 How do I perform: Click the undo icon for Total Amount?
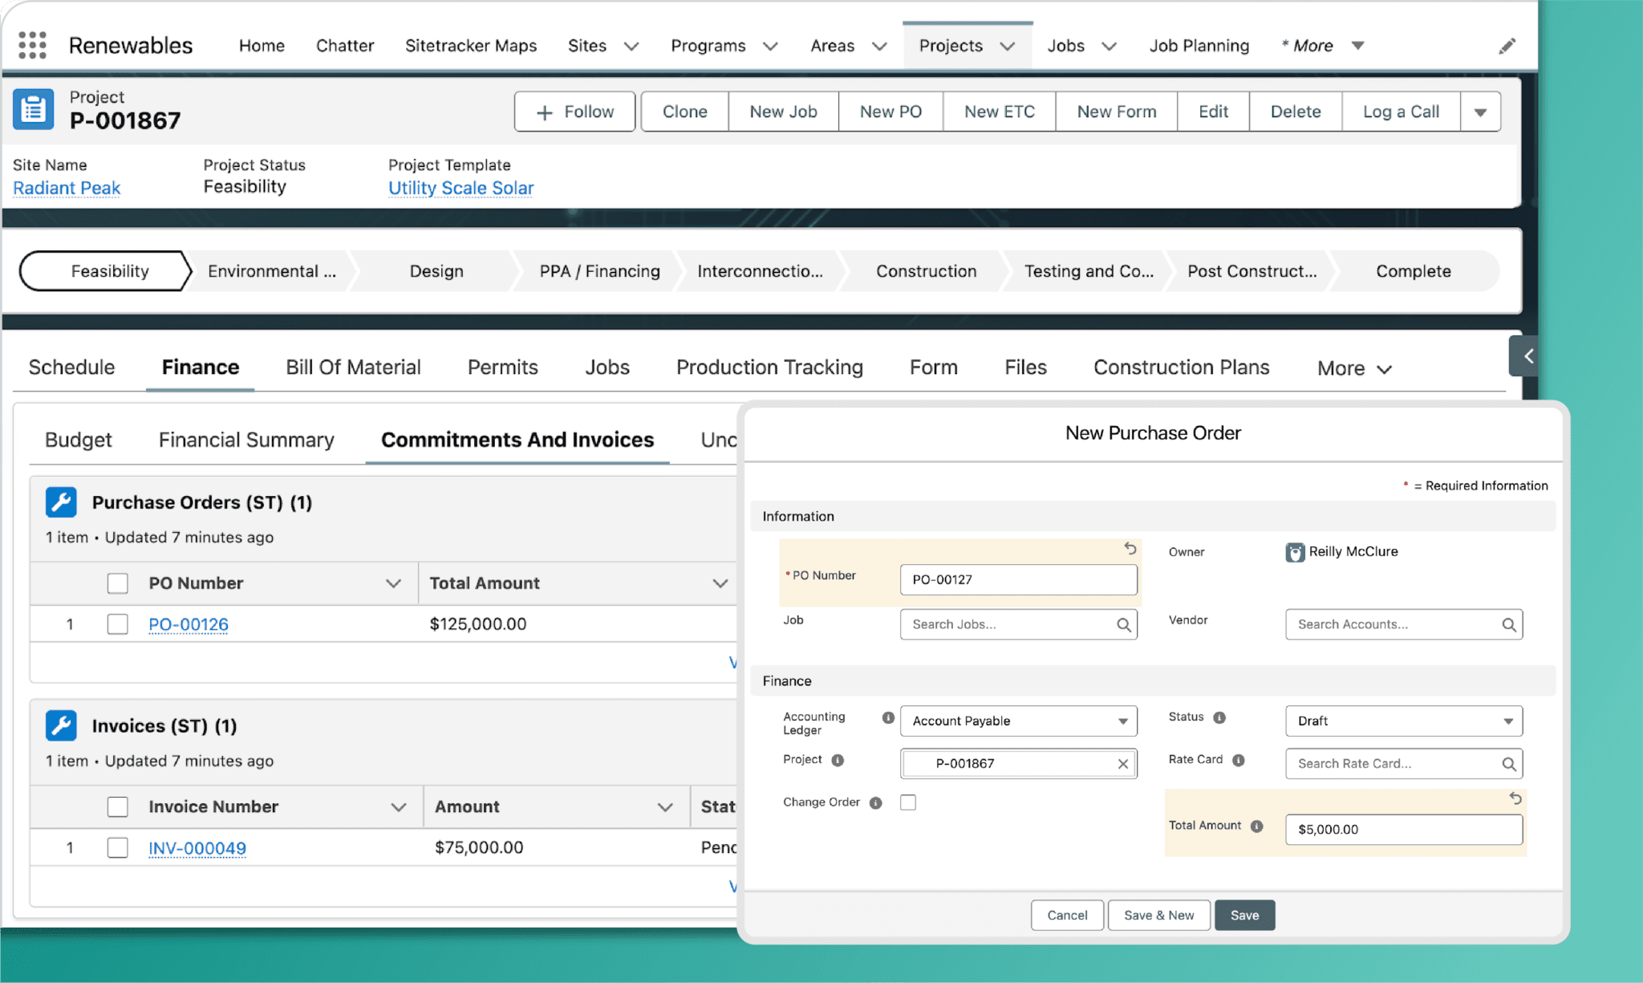[1515, 798]
